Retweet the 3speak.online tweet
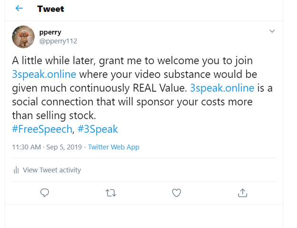The height and width of the screenshot is (228, 297). (x=110, y=192)
